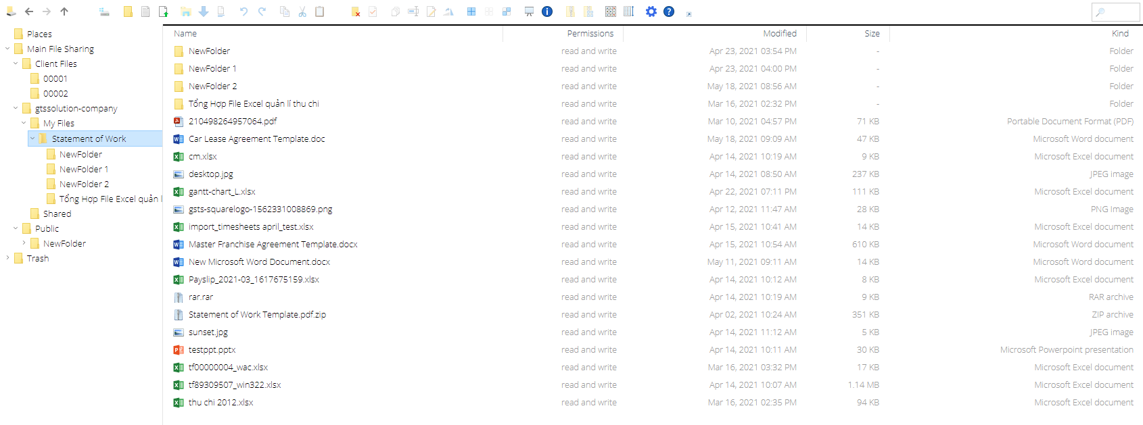Image resolution: width=1143 pixels, height=425 pixels.
Task: Click the delete icon with red X
Action: pos(356,11)
